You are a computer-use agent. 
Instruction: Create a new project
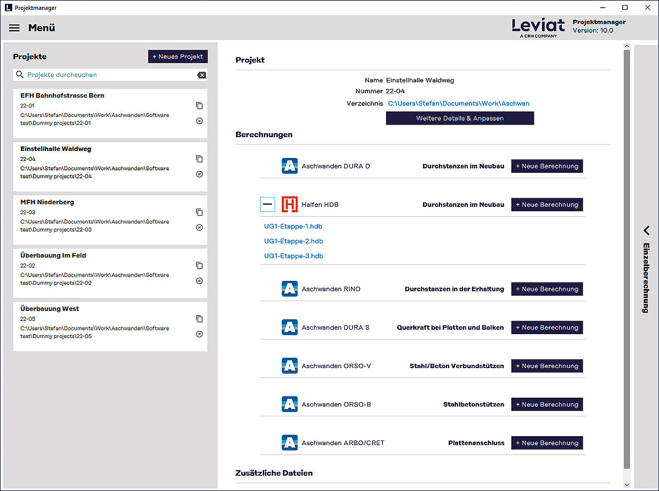point(178,57)
